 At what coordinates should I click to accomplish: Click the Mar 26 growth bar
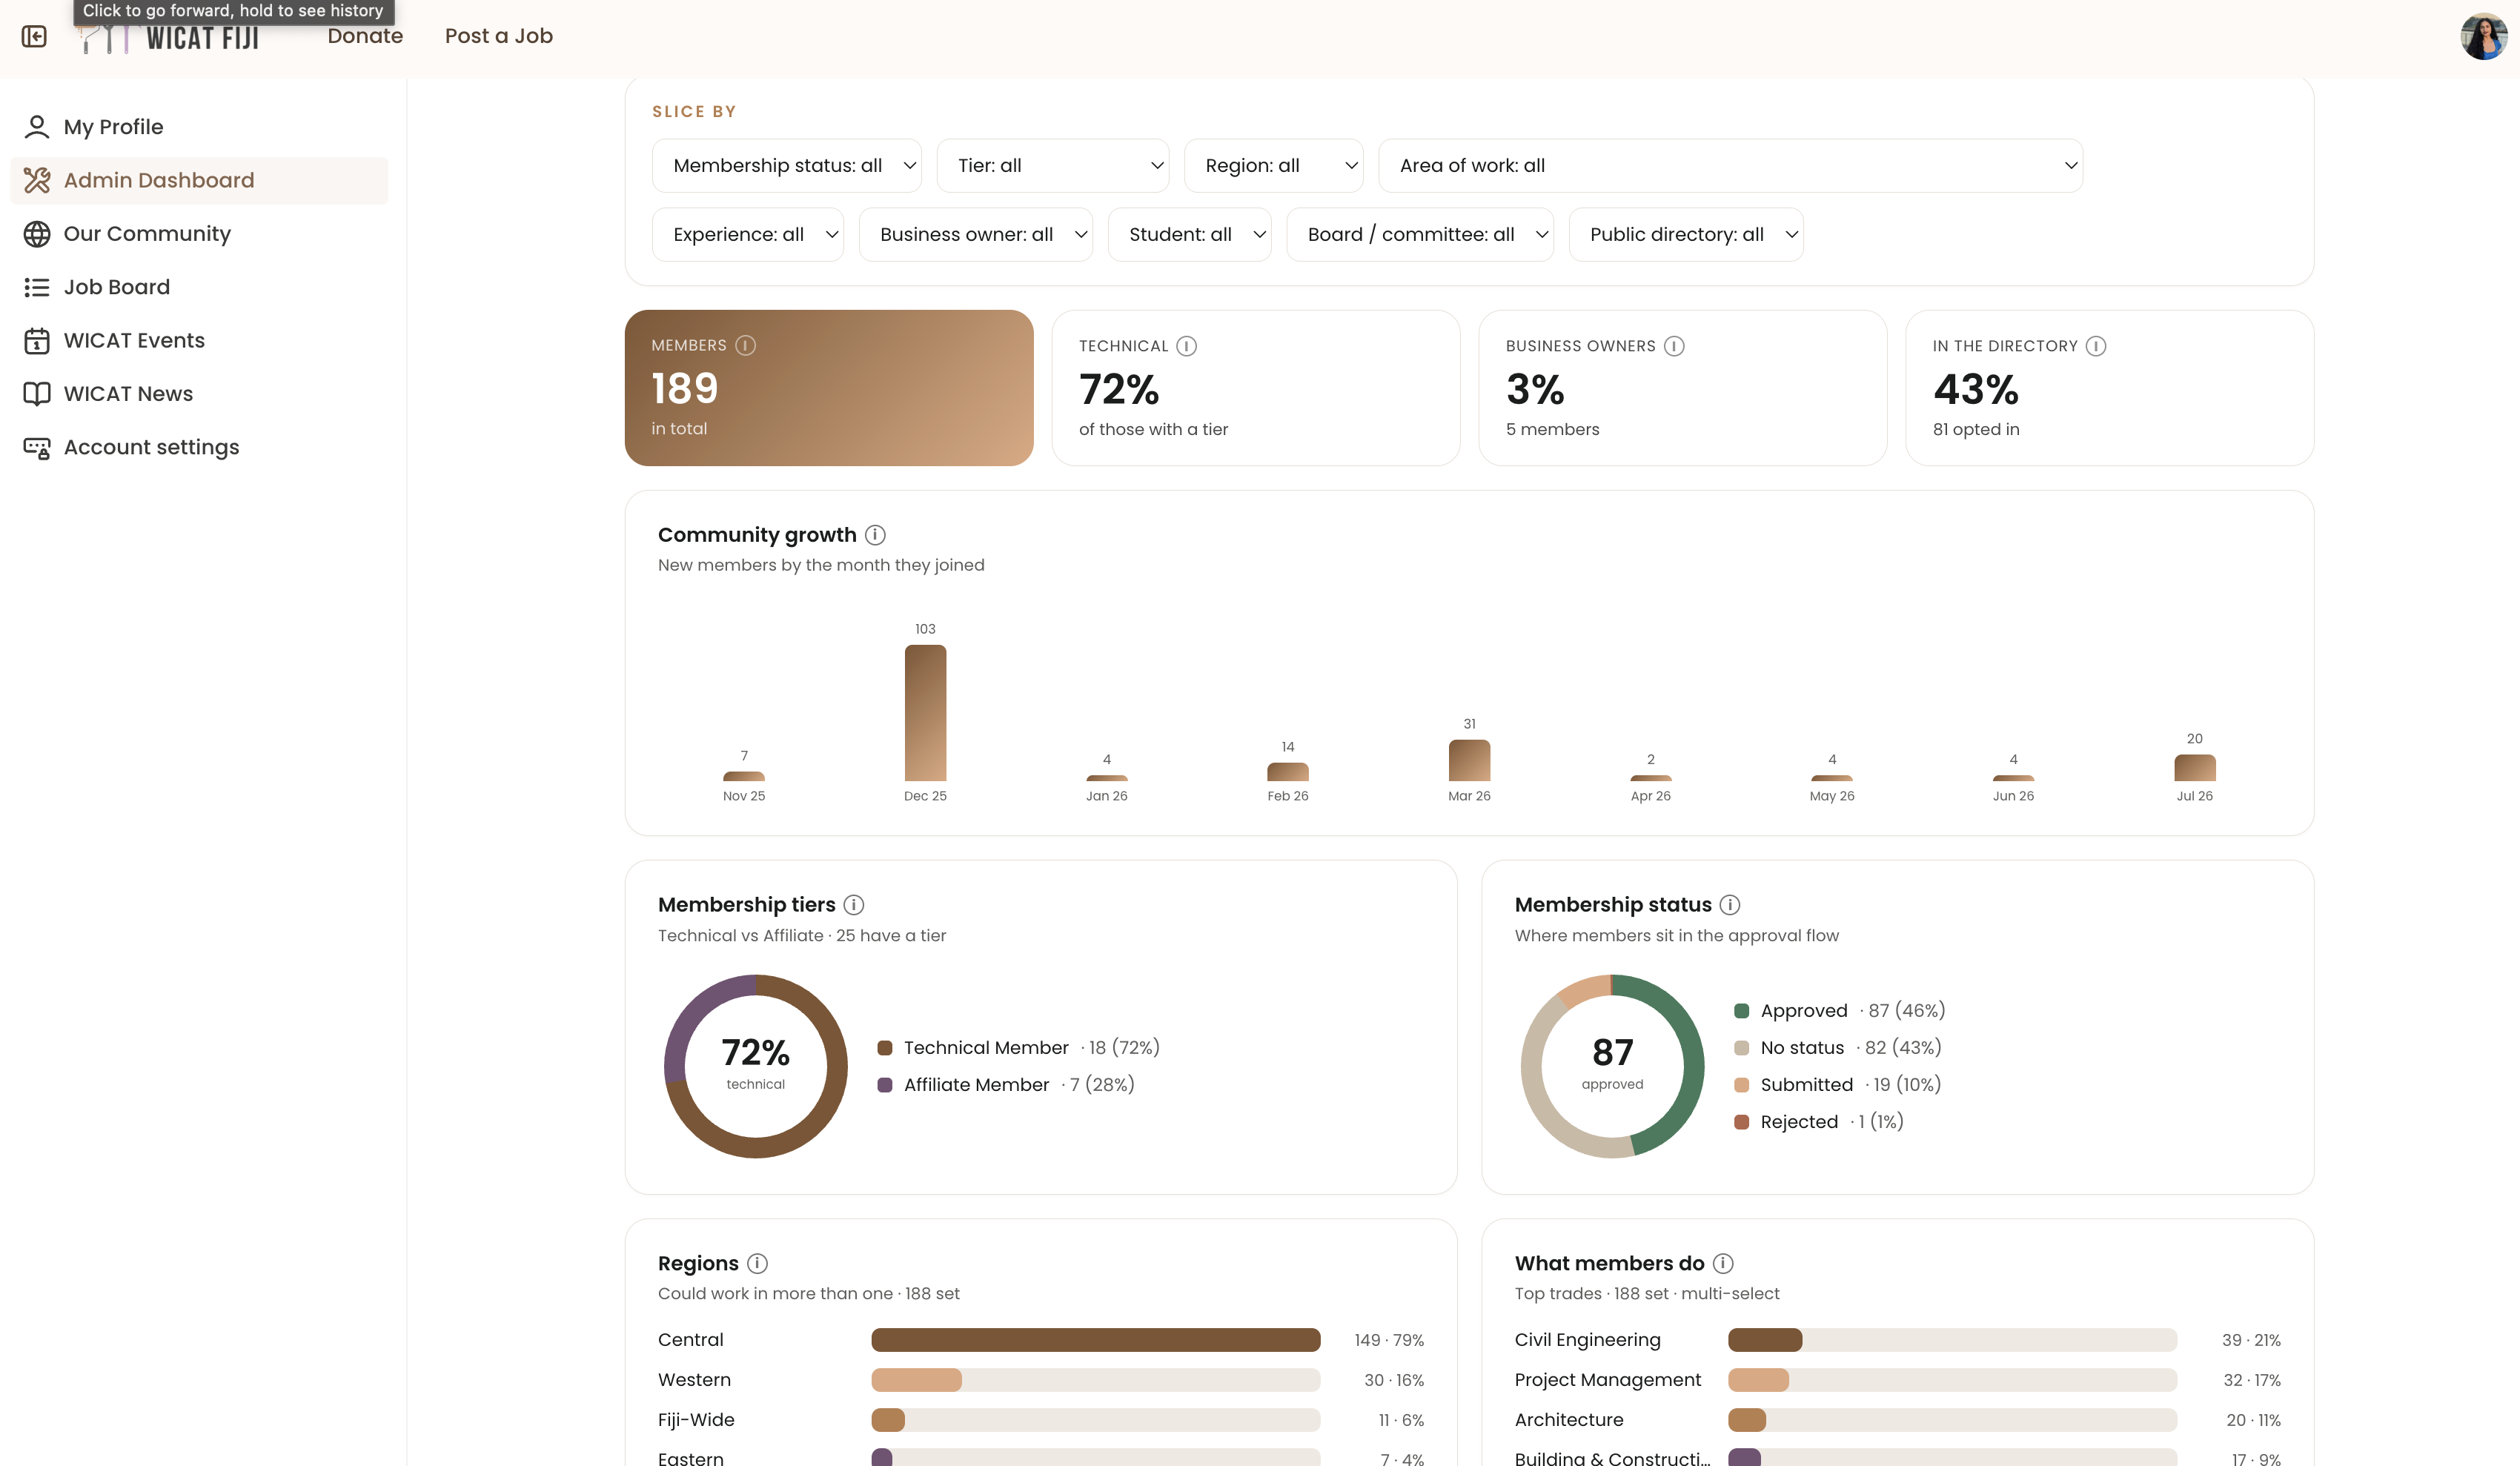point(1469,761)
